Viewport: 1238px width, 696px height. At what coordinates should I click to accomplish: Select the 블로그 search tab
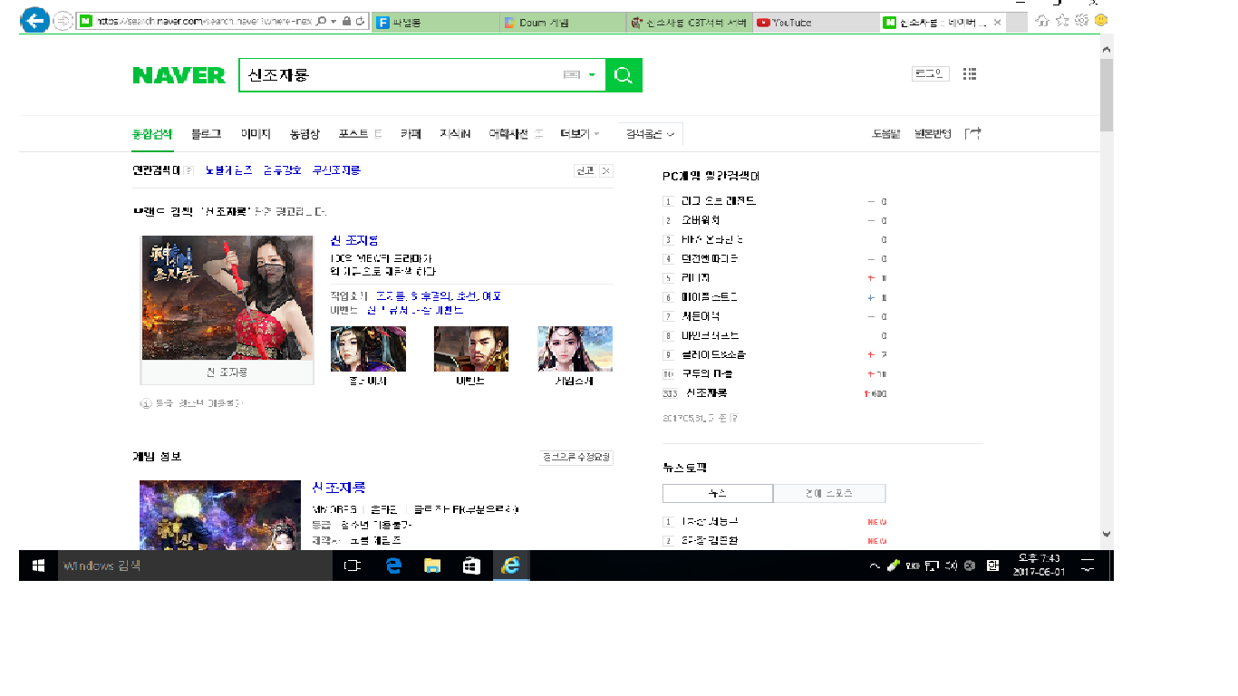(206, 134)
